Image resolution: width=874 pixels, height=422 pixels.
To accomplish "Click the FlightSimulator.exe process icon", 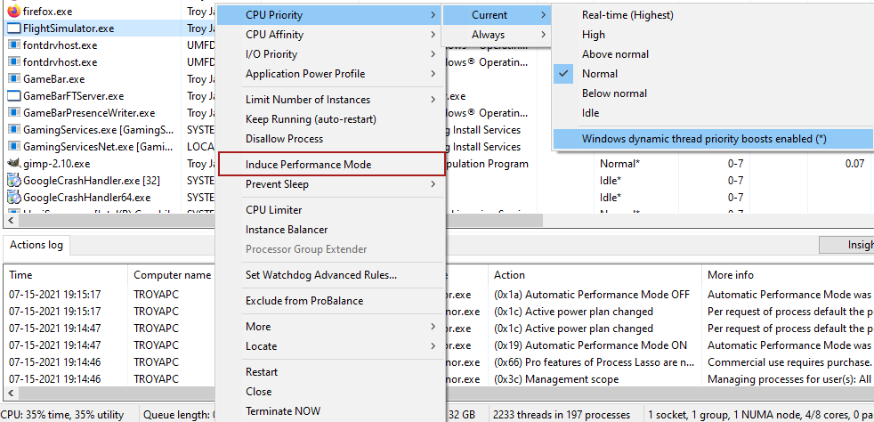I will click(14, 28).
